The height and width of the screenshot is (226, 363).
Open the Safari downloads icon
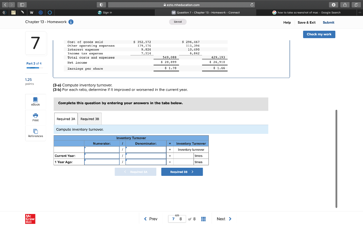point(333,5)
